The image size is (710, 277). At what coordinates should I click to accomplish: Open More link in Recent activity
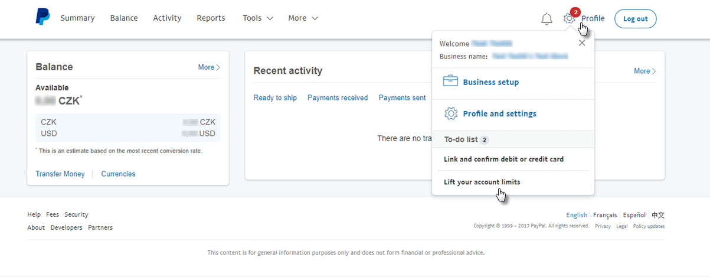coord(644,71)
